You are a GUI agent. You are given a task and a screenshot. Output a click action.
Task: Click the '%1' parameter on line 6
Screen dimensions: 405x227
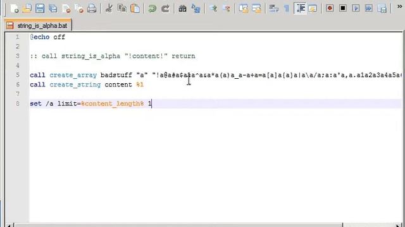[x=140, y=84]
